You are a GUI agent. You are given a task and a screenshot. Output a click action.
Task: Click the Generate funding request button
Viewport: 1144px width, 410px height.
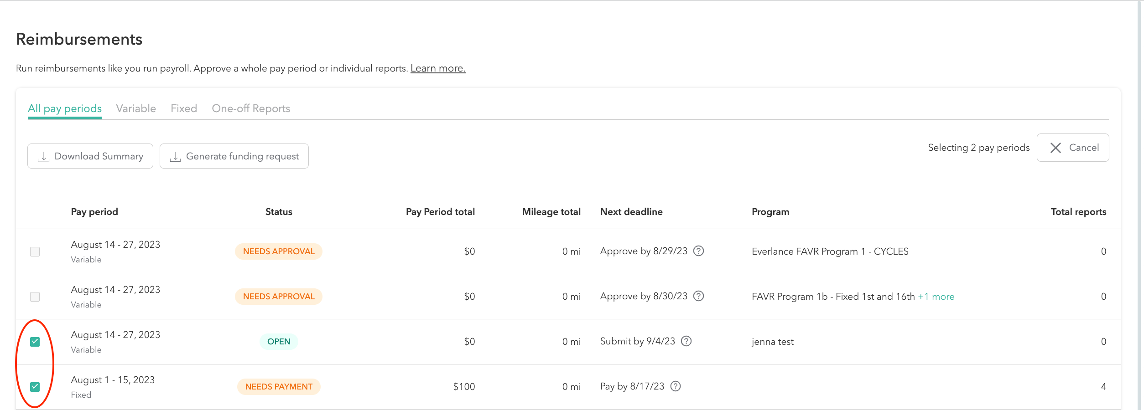pyautogui.click(x=234, y=156)
